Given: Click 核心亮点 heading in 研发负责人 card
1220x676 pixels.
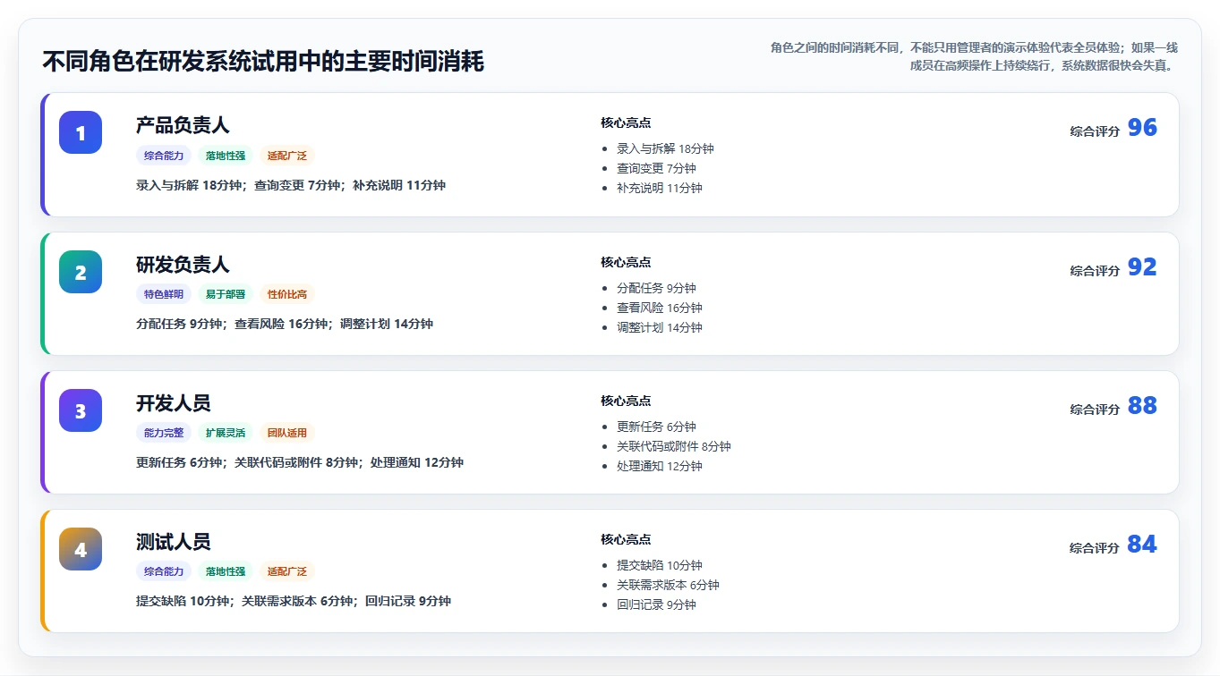Looking at the screenshot, I should click(x=626, y=263).
